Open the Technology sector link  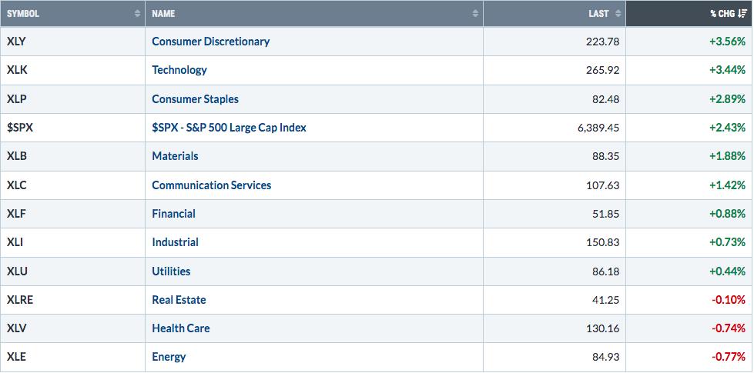179,70
